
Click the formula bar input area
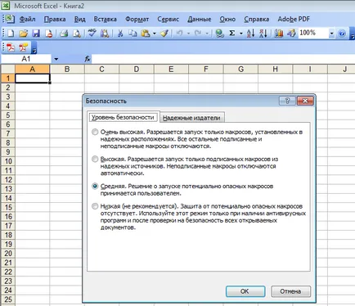pos(223,59)
